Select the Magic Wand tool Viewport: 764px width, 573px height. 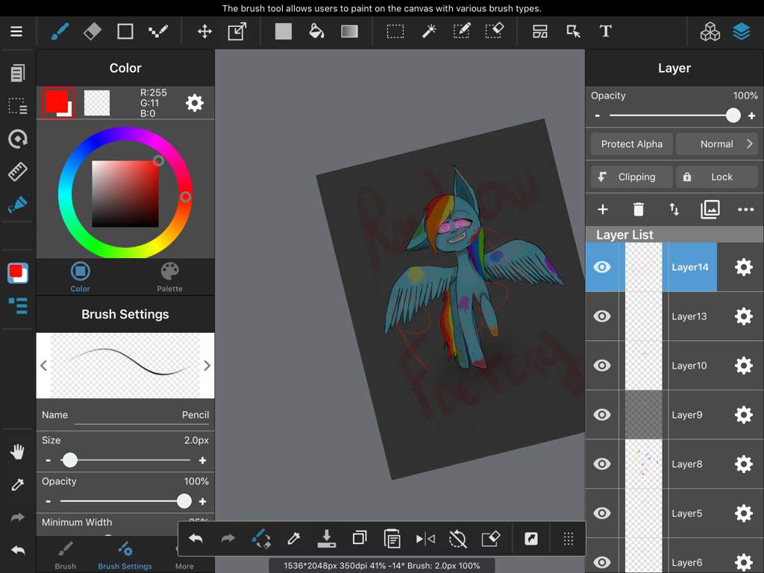click(x=429, y=31)
